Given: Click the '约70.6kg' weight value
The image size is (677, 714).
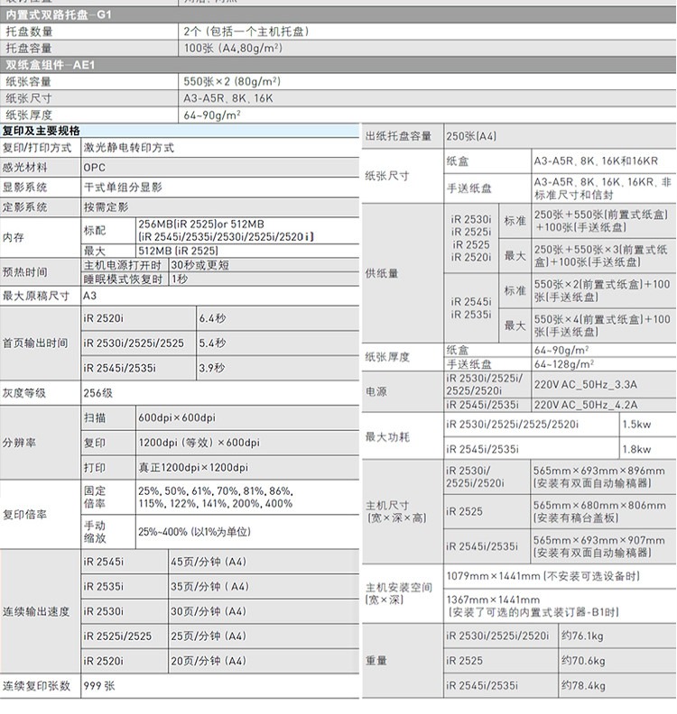Looking at the screenshot, I should pyautogui.click(x=583, y=661).
